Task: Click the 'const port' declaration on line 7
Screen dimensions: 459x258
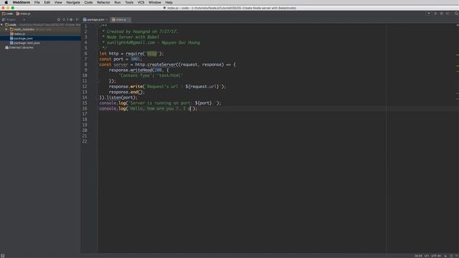Action: 120,59
